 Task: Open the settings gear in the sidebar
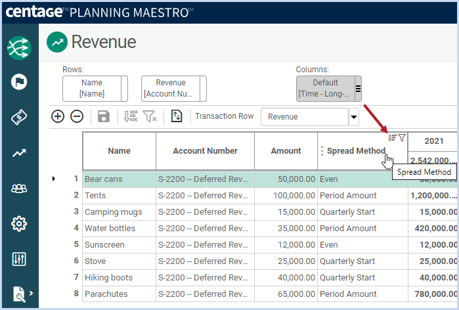19,224
